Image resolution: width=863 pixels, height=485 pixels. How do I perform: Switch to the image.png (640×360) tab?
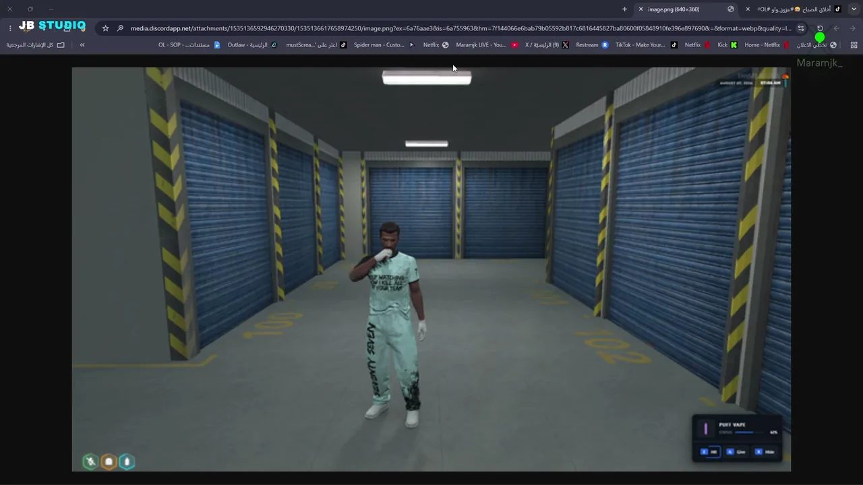684,9
